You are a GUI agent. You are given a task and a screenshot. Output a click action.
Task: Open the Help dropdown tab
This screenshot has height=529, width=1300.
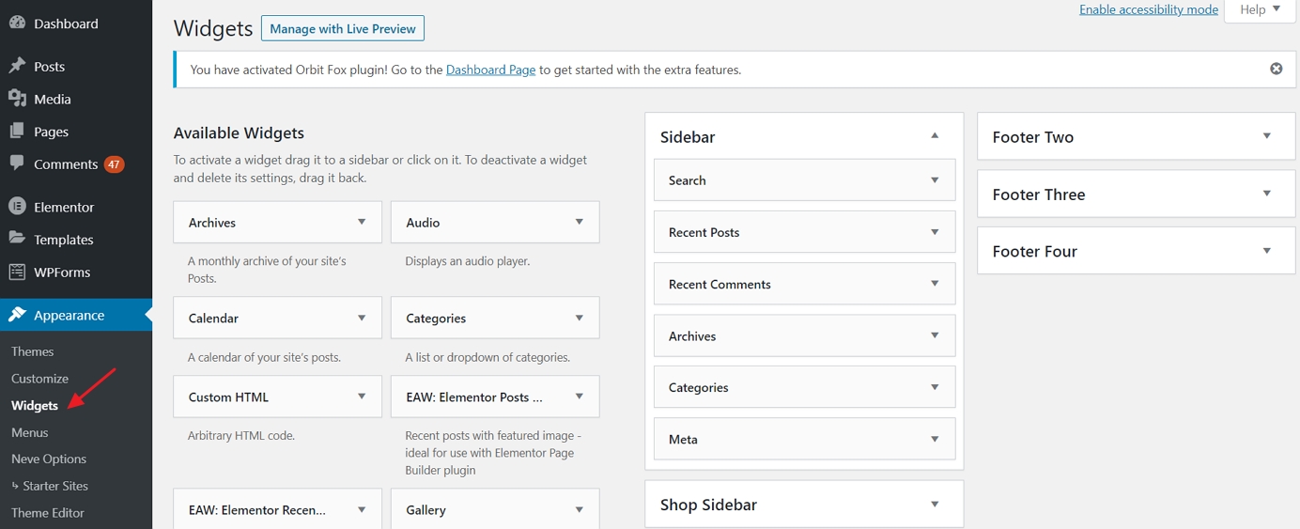(1260, 9)
